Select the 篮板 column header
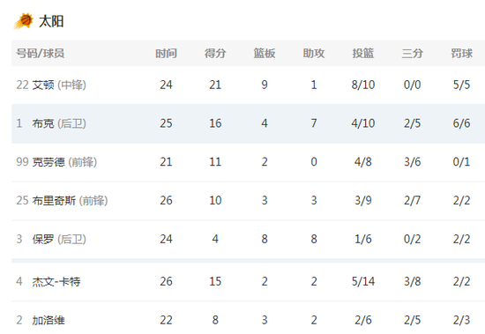 tap(265, 53)
